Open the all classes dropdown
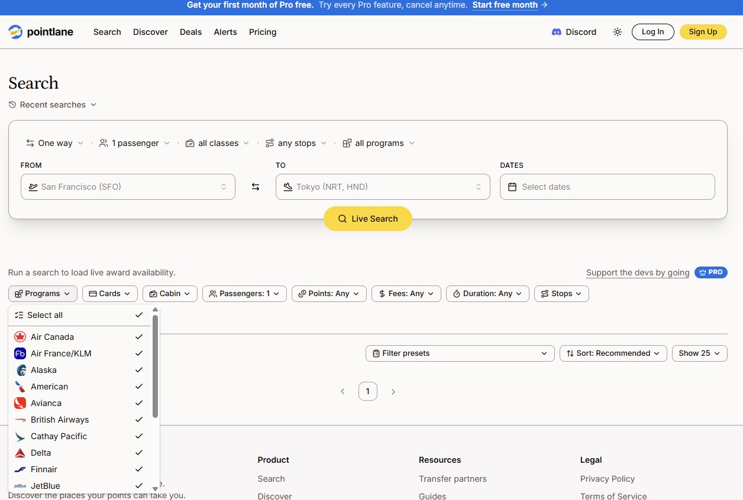This screenshot has width=743, height=500. 217,143
